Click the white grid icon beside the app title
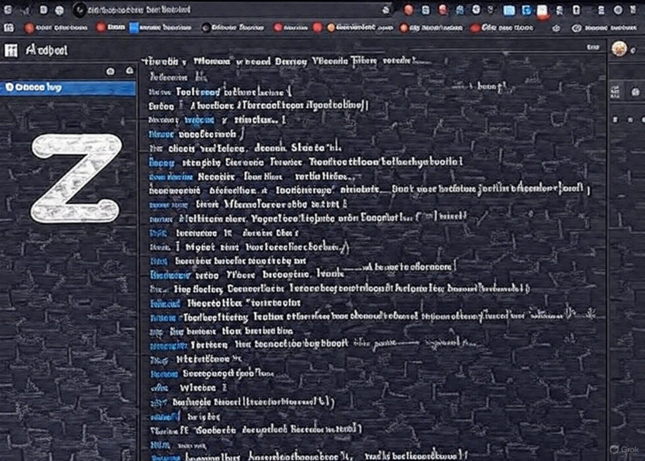Viewport: 645px width, 461px height. pos(11,51)
